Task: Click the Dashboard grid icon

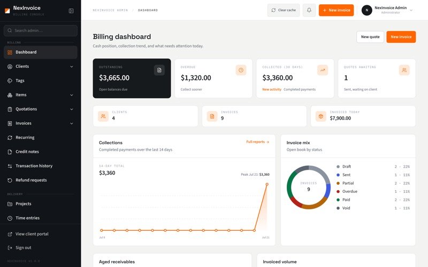Action: 10,52
